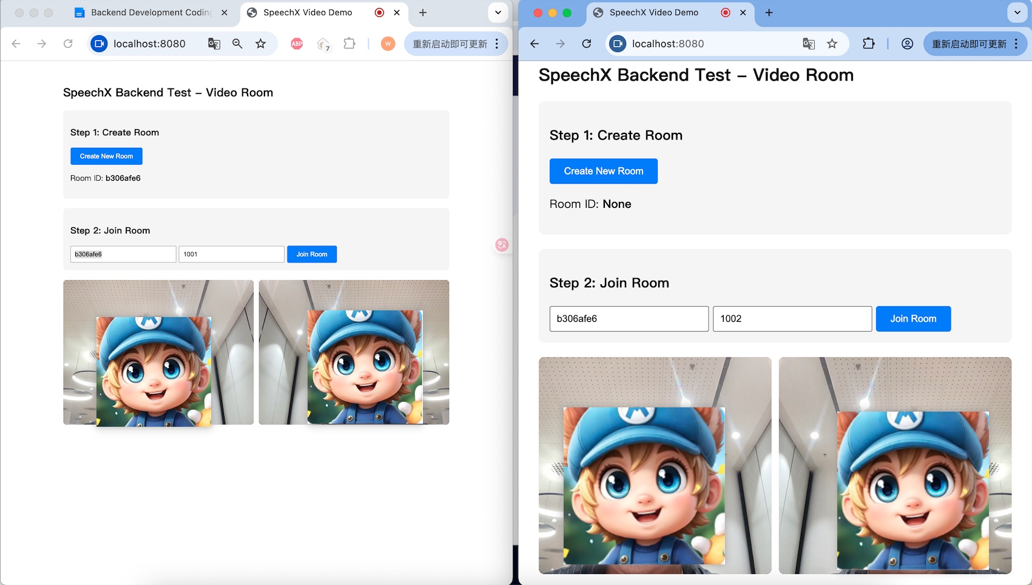The image size is (1032, 585).
Task: Click update restart button in left window
Action: tap(450, 44)
